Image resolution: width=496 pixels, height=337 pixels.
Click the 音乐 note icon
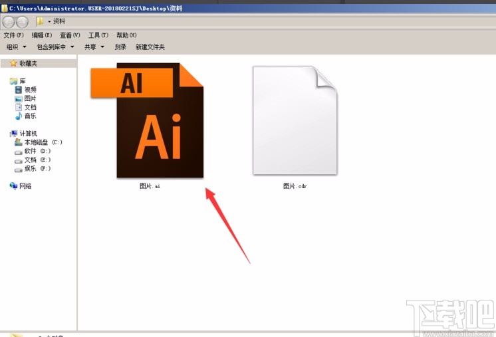pyautogui.click(x=19, y=116)
